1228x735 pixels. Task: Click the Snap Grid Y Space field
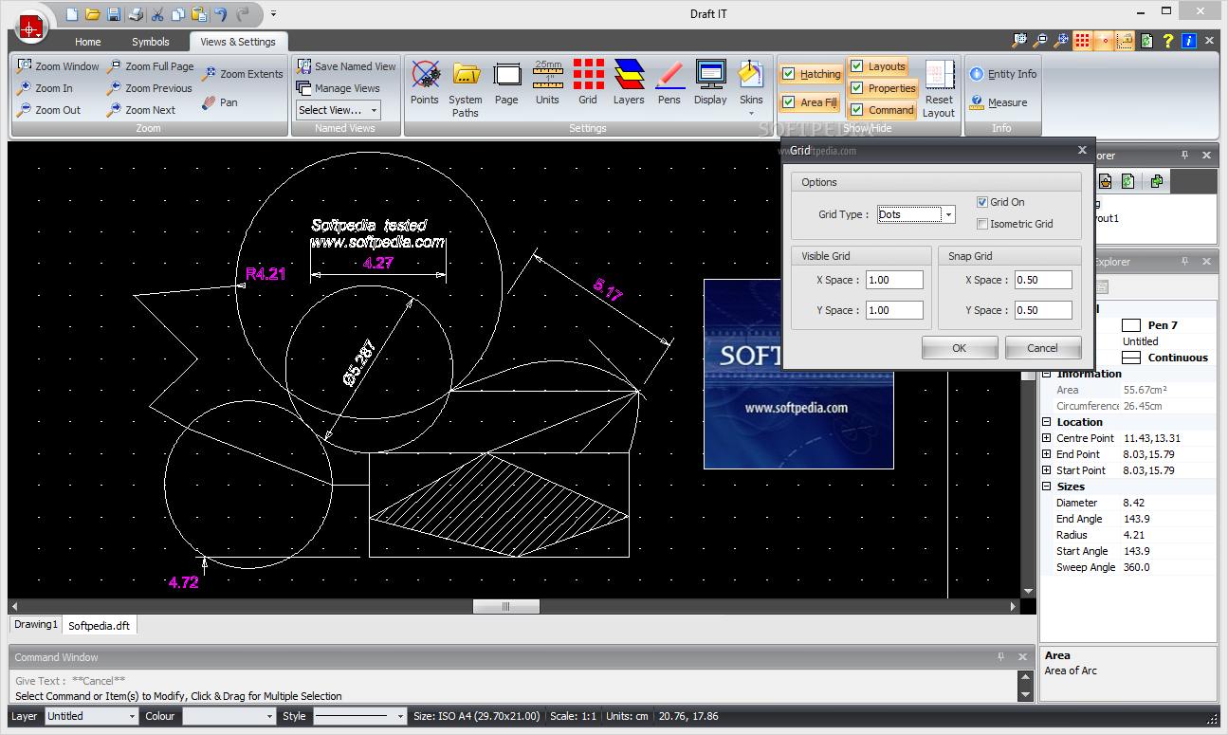(x=1043, y=310)
